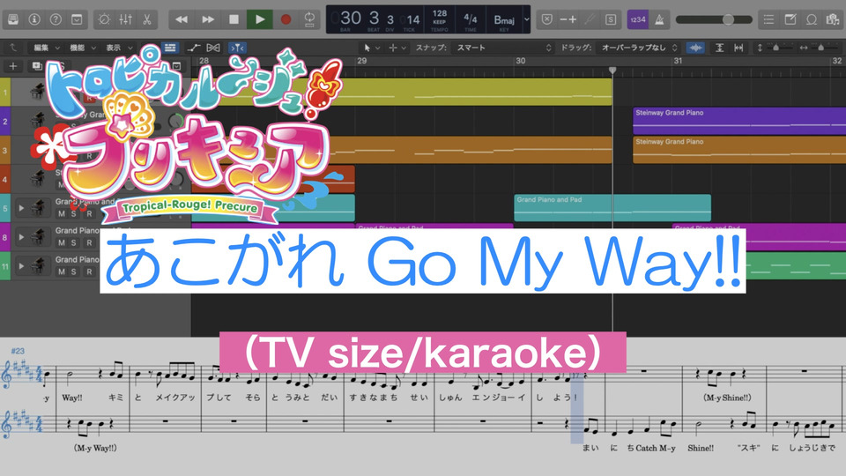Viewport: 846px width, 476px height.
Task: Rewind the playhead
Action: coord(182,19)
